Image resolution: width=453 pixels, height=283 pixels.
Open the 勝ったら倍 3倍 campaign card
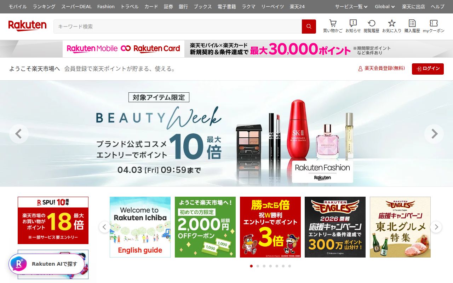tap(270, 227)
